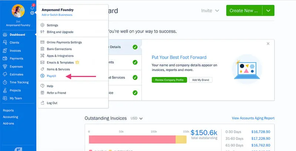Click the Clients sidebar icon
This screenshot has height=151, width=296.
click(x=5, y=43)
